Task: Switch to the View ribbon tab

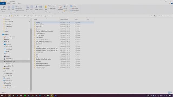Action: click(19, 4)
